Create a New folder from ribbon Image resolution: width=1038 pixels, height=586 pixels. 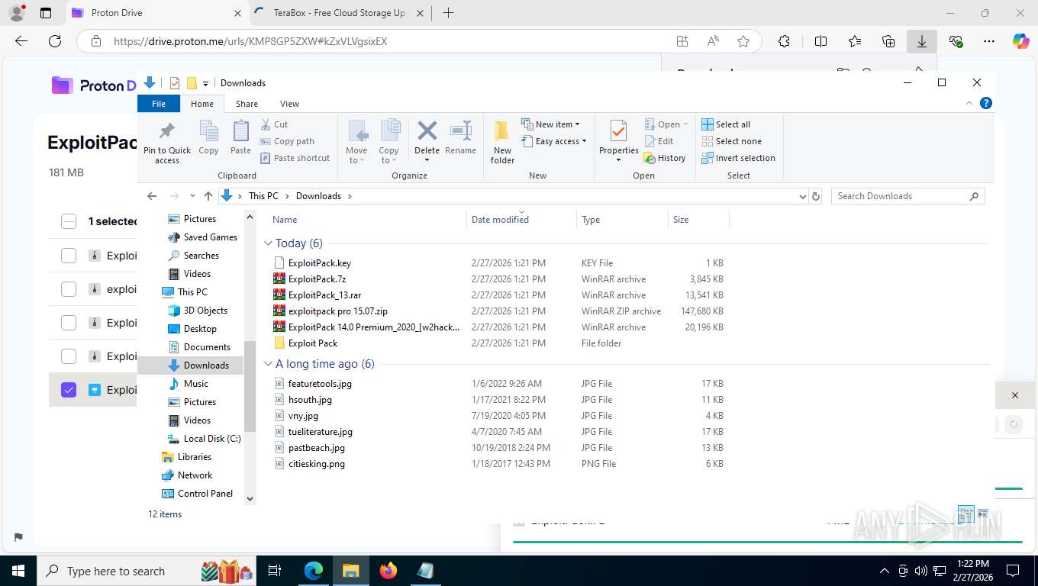pos(502,142)
